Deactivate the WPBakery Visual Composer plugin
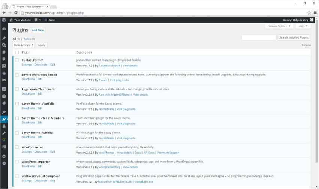Image resolution: width=319 pixels, height=189 pixels. pyautogui.click(x=41, y=181)
